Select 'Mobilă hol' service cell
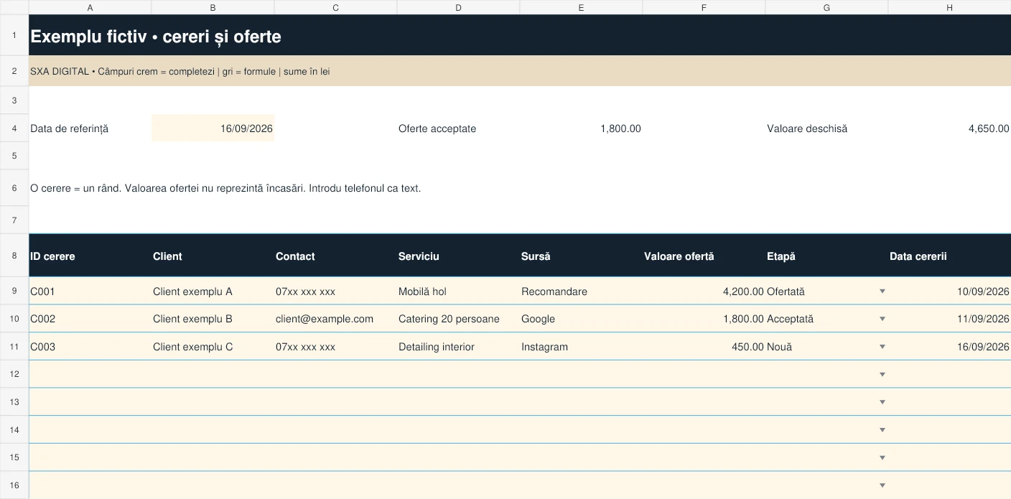This screenshot has height=499, width=1011. [458, 292]
